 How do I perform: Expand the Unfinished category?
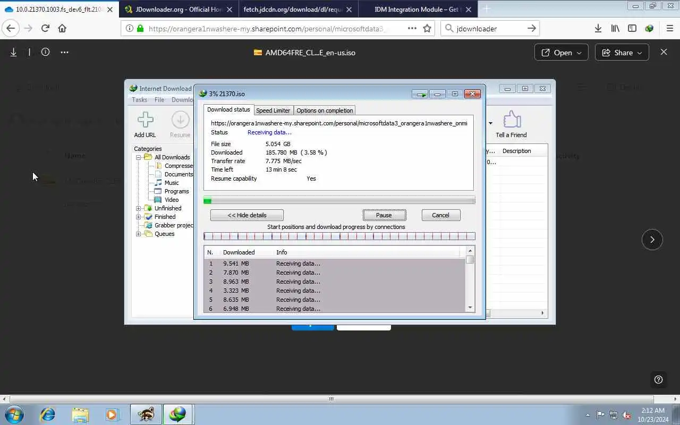[139, 208]
